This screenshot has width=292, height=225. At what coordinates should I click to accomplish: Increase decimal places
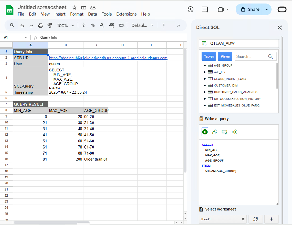pyautogui.click(x=111, y=25)
